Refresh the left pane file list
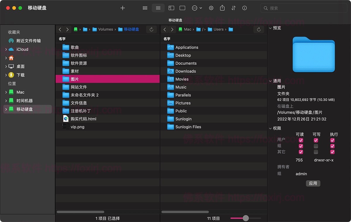 click(151, 29)
